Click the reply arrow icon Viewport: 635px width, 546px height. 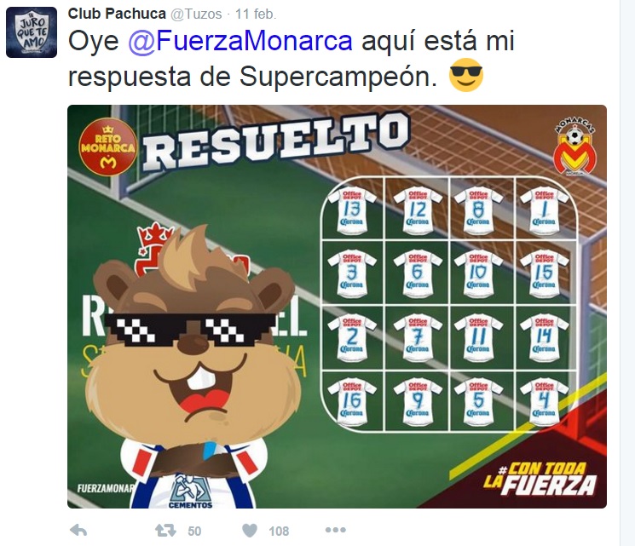tap(78, 530)
